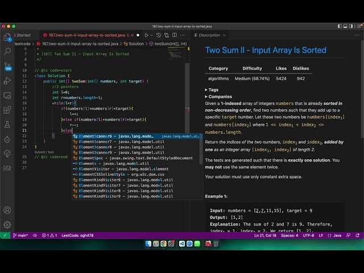Click the Submit code lens link

pos(39,152)
